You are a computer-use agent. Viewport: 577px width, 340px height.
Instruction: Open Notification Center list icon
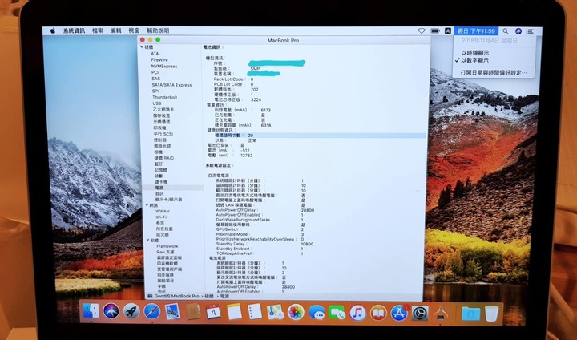pyautogui.click(x=530, y=31)
